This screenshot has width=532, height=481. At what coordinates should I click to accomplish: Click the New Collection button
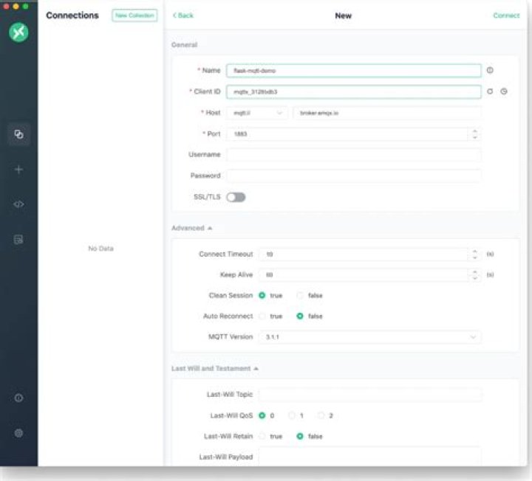[134, 15]
